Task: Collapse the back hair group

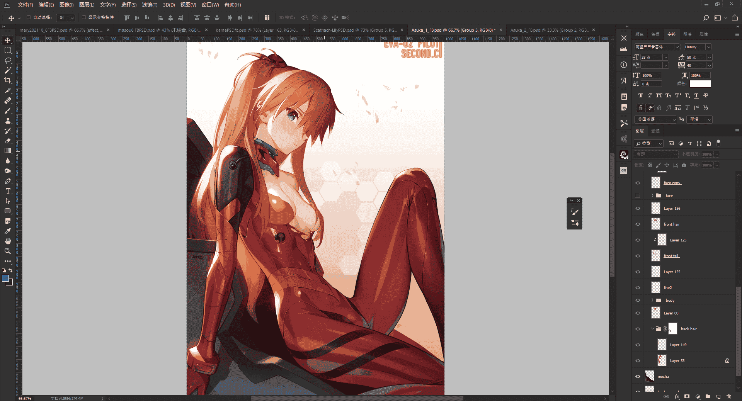Action: coord(652,329)
